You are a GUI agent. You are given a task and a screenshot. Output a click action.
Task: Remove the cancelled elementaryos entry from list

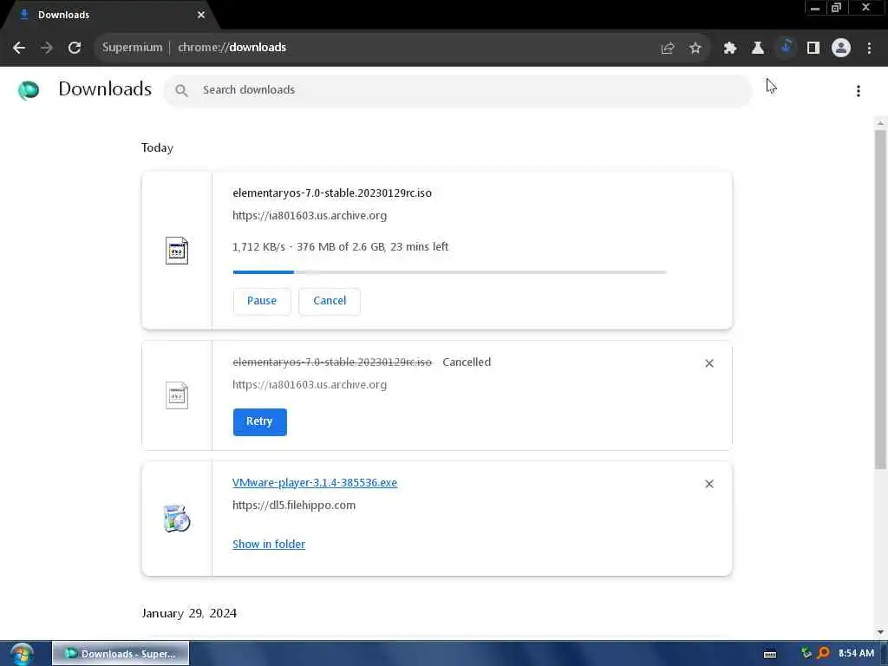pos(709,363)
